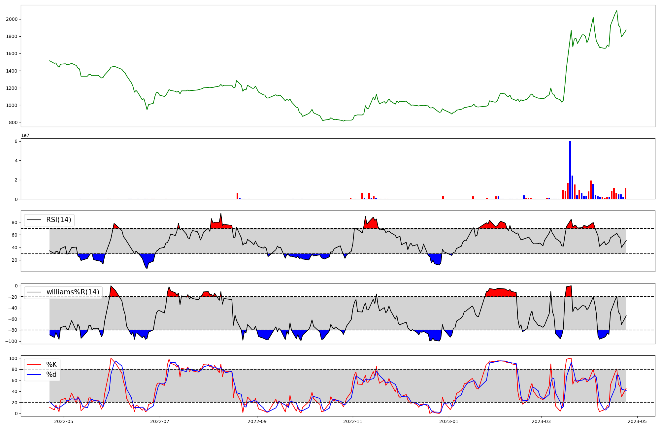Click the red %K legend line swatch
Viewport: 660px width, 429px height.
[34, 365]
